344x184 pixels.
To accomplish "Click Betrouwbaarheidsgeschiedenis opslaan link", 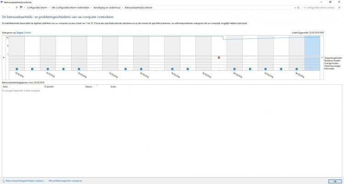I will (x=25, y=181).
